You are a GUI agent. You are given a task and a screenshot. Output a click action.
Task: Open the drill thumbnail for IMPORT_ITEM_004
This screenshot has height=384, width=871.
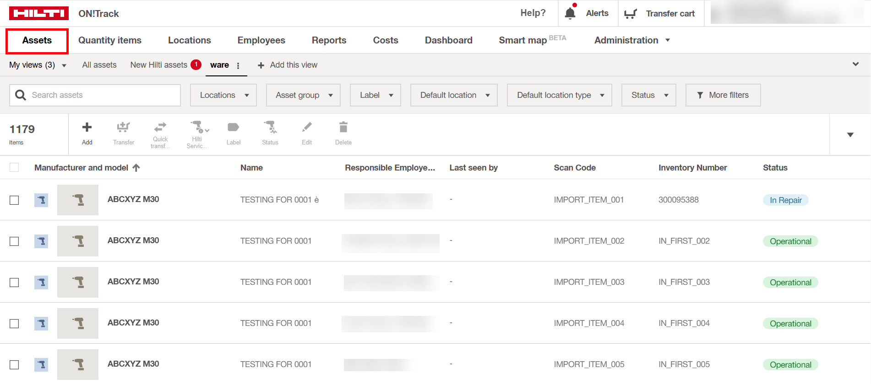point(78,323)
